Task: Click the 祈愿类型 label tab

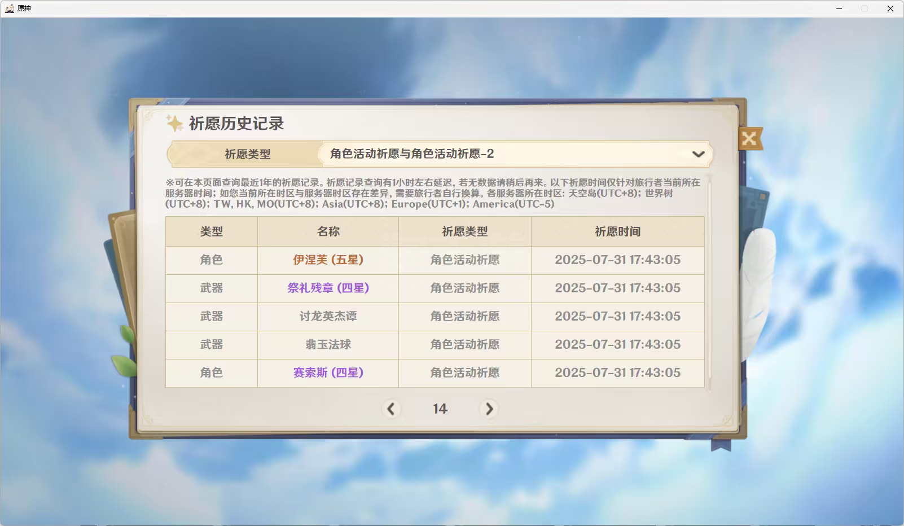Action: (247, 154)
